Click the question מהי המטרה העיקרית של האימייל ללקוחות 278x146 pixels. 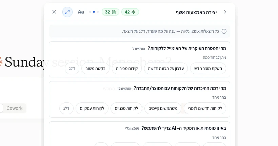click(x=187, y=48)
